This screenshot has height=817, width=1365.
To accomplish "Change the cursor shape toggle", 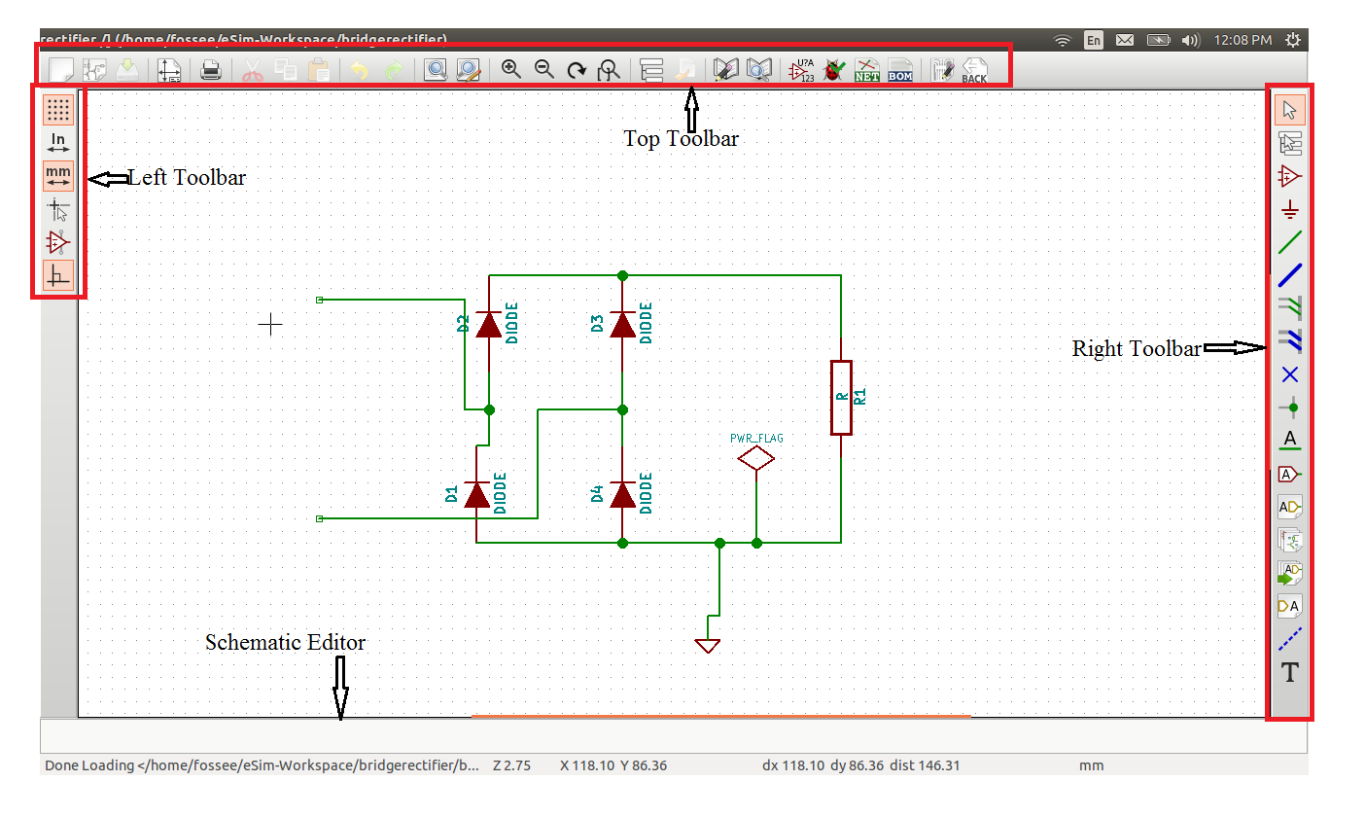I will tap(58, 209).
